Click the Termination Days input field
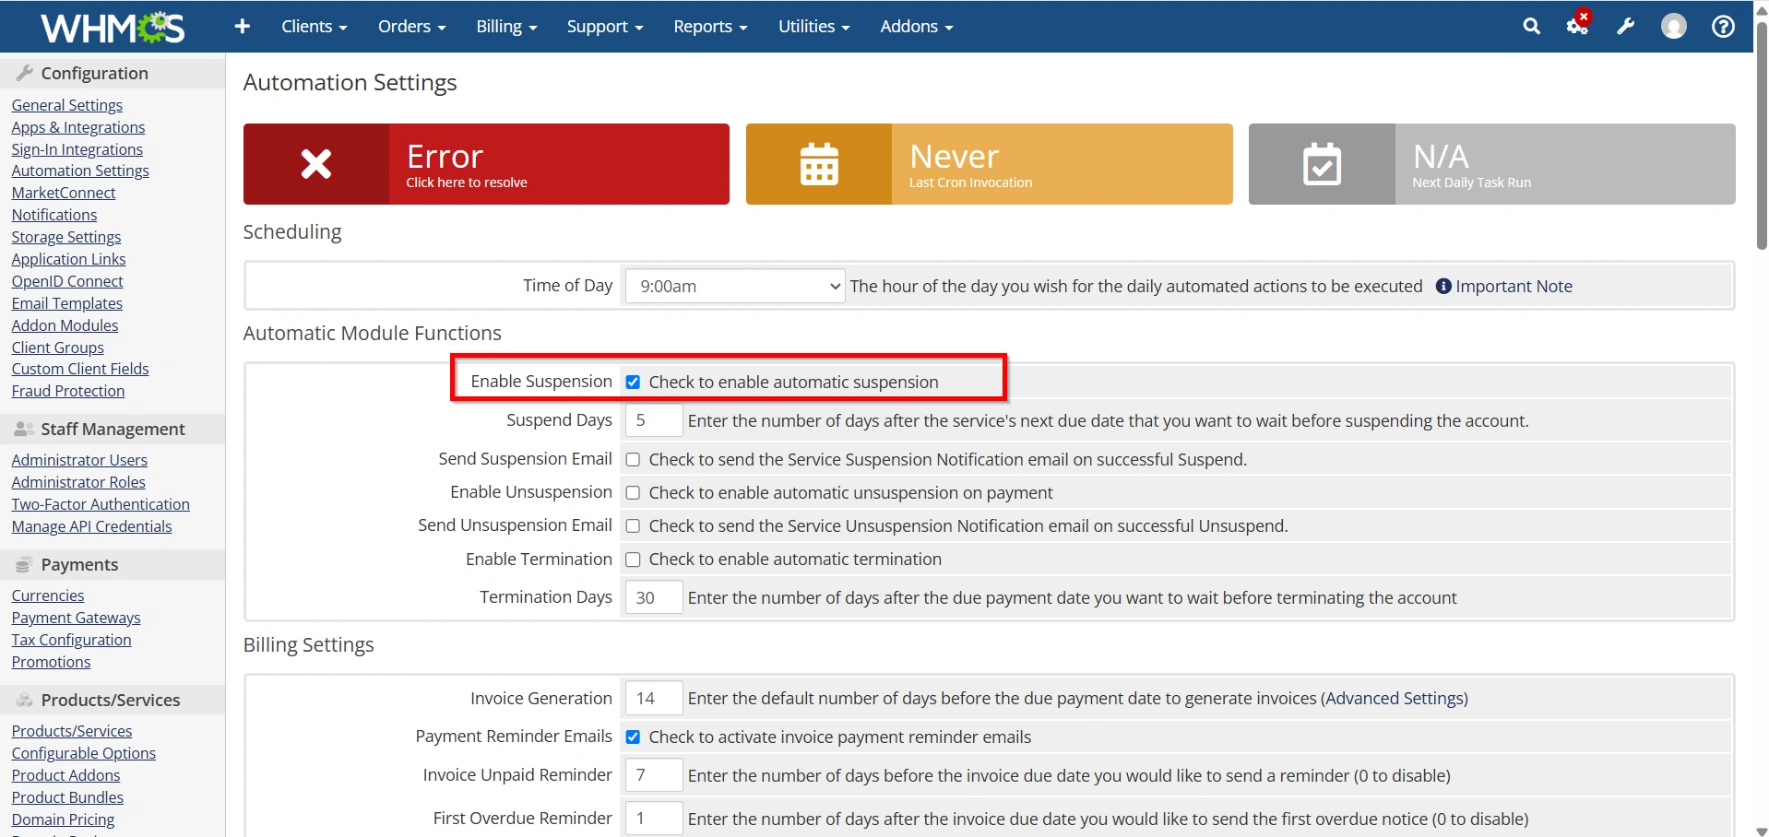 (x=654, y=597)
